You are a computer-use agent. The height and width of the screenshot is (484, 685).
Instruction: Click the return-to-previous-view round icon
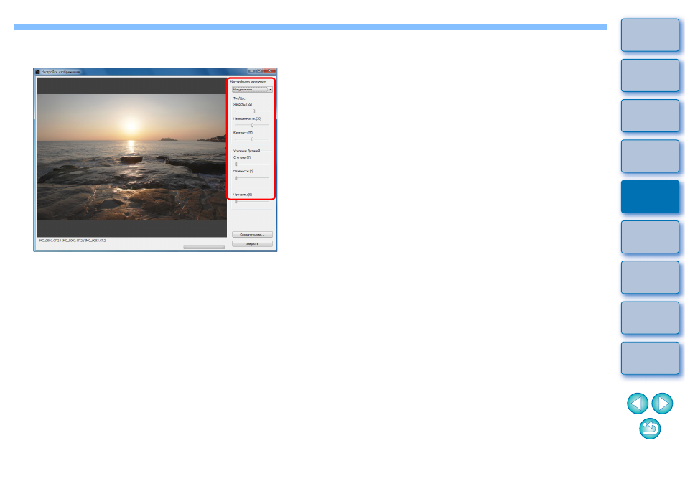pyautogui.click(x=650, y=429)
